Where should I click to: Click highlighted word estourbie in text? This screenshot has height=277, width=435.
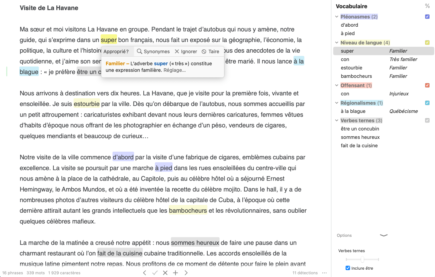(87, 104)
